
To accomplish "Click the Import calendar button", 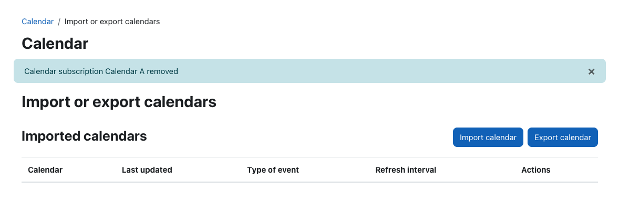I will point(488,137).
